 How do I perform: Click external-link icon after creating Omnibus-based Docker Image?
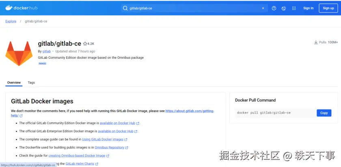click(108, 156)
